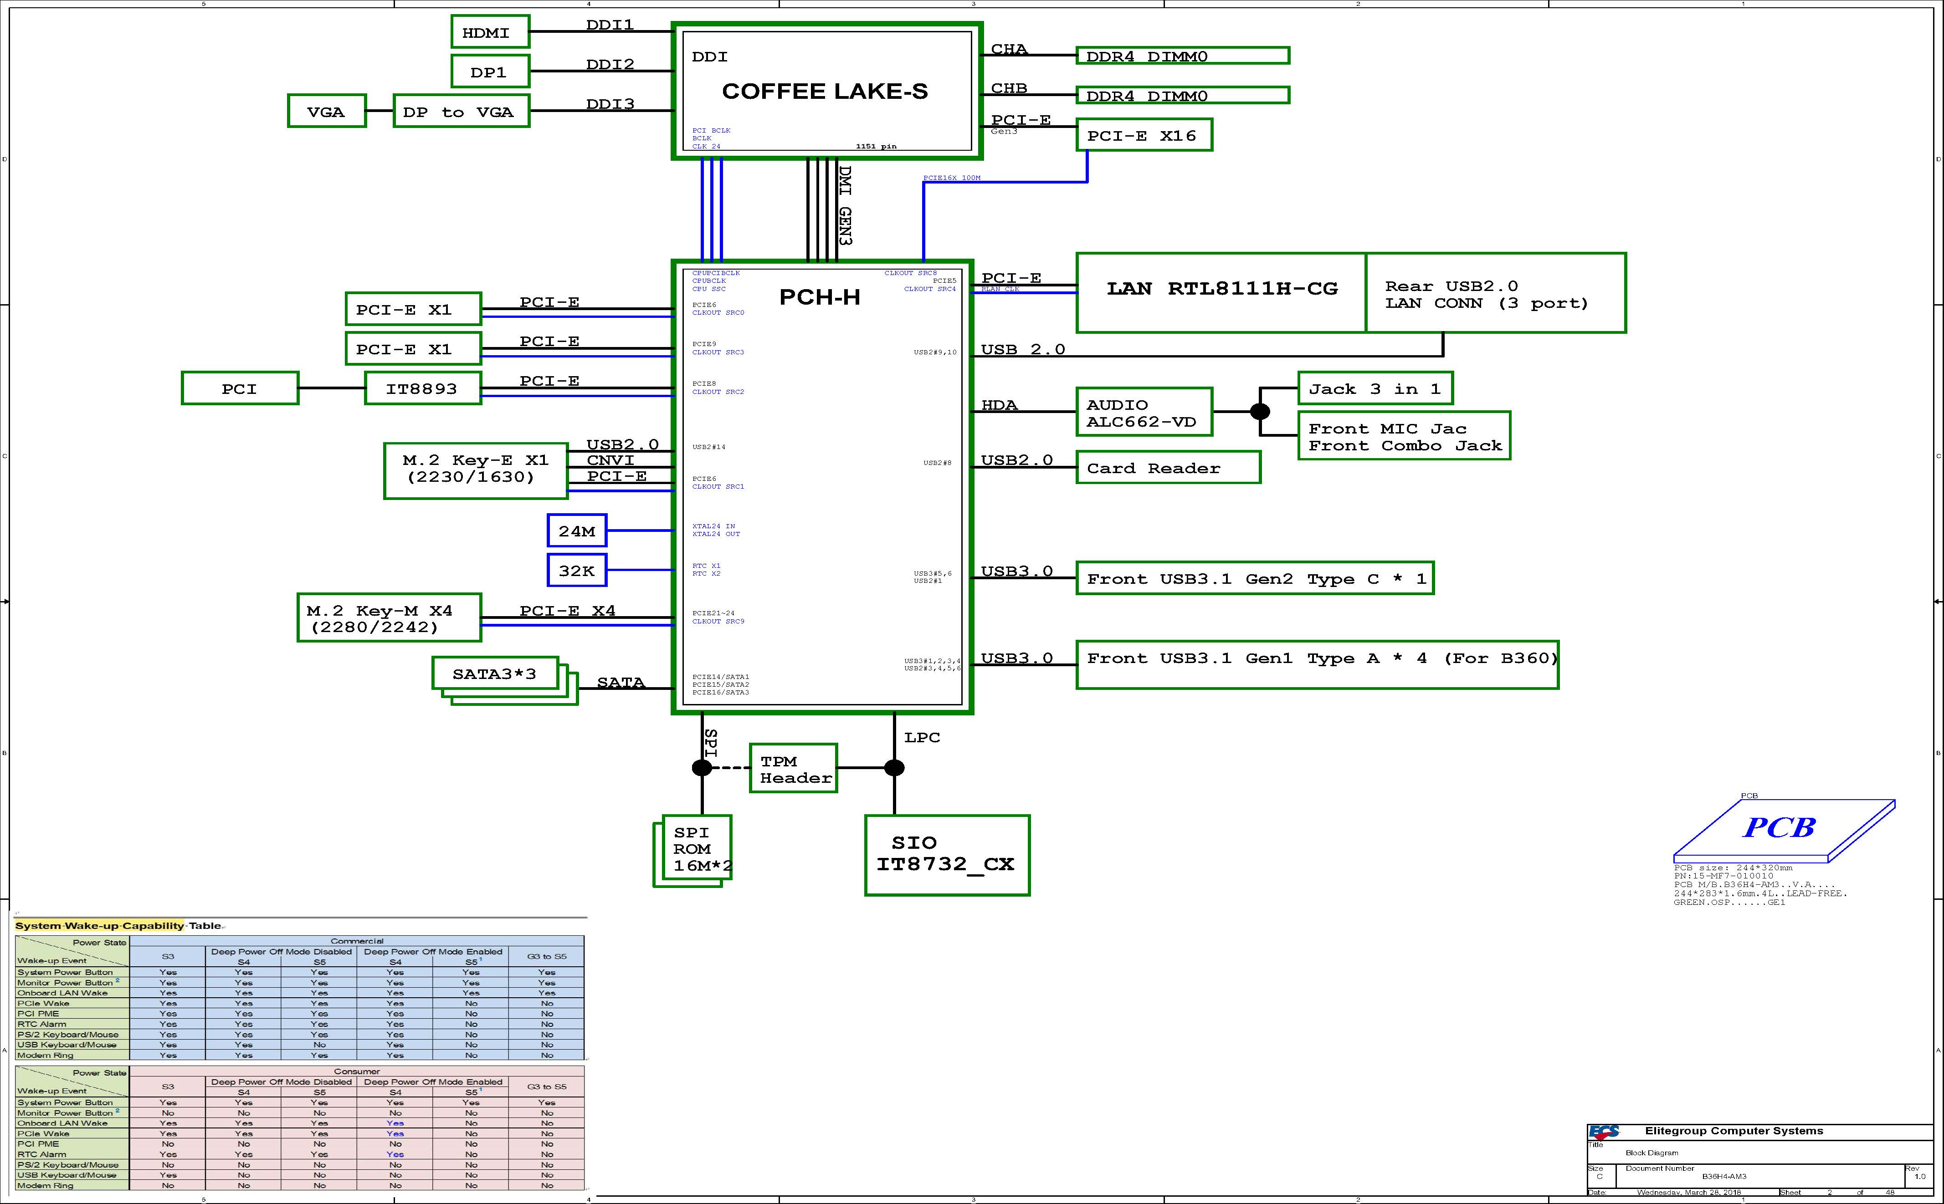Click the PCH-H chipset label
Screen dimensions: 1944x1204
[x=820, y=297]
